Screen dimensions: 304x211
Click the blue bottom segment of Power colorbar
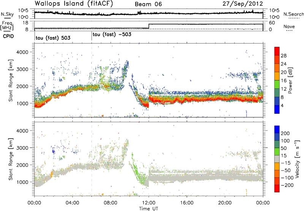(277, 110)
